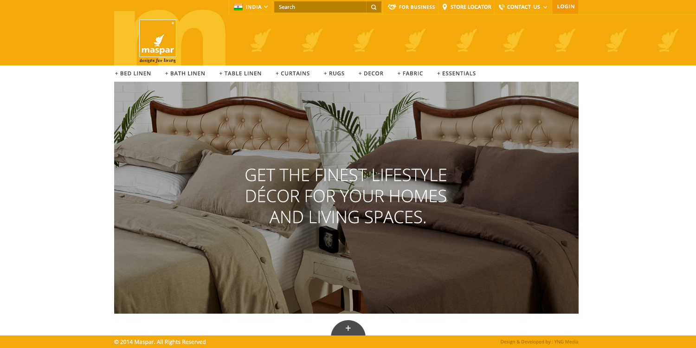Open the Curtains menu

click(x=293, y=73)
